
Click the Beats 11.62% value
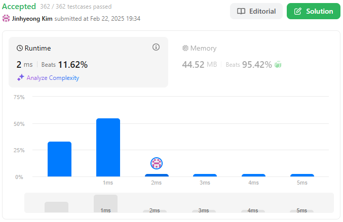click(64, 65)
